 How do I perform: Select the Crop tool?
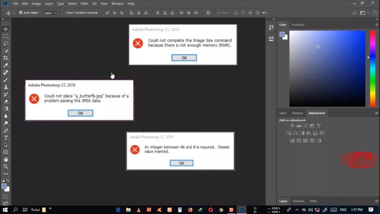click(x=6, y=58)
